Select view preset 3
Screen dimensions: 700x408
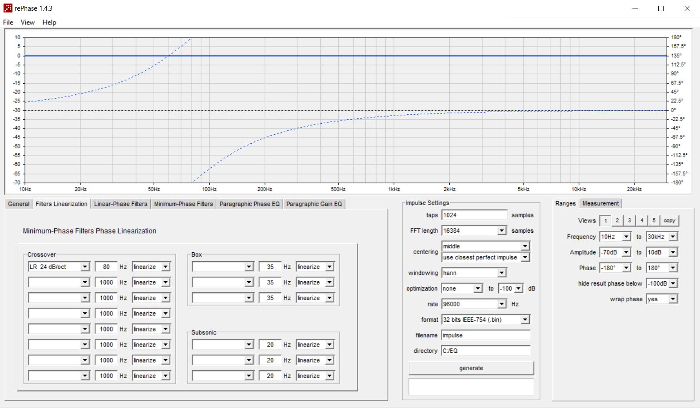pos(629,221)
